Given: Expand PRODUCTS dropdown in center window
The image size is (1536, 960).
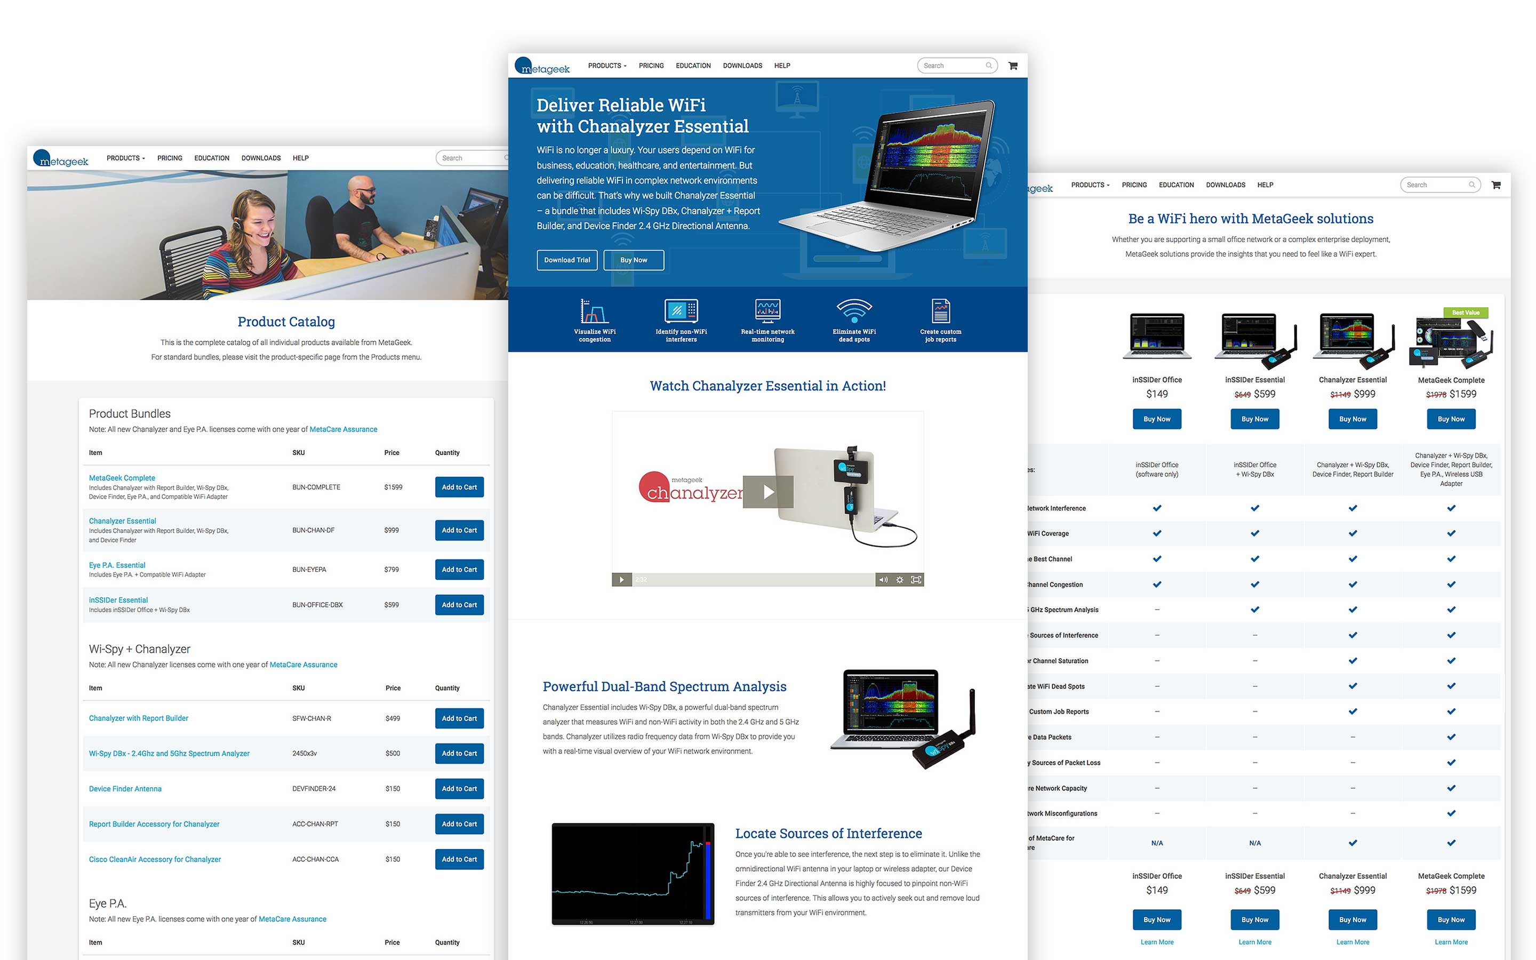Looking at the screenshot, I should pos(607,66).
